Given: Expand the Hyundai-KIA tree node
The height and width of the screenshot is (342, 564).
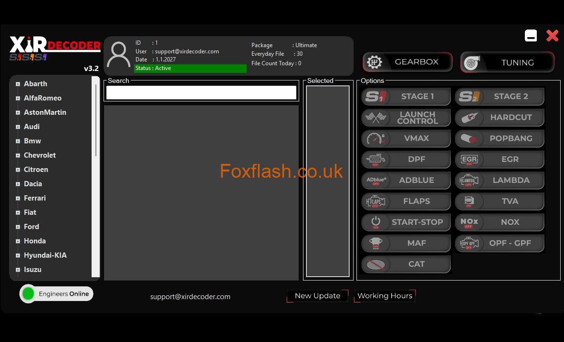Looking at the screenshot, I should (x=18, y=255).
